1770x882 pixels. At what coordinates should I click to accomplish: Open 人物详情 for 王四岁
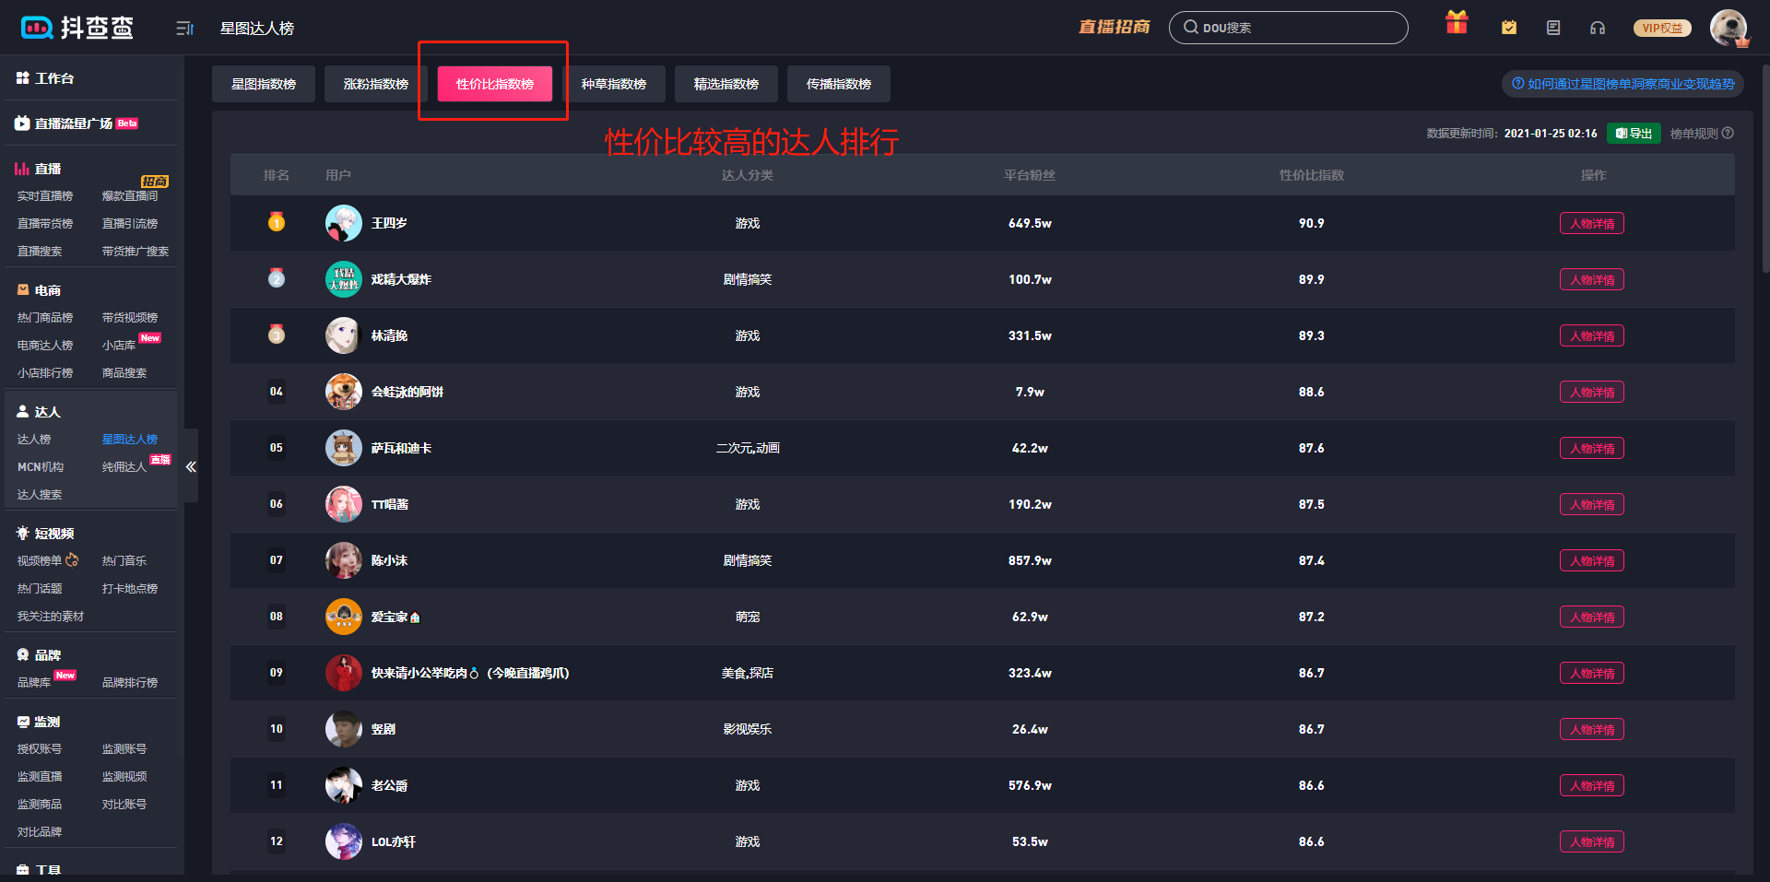click(x=1591, y=223)
